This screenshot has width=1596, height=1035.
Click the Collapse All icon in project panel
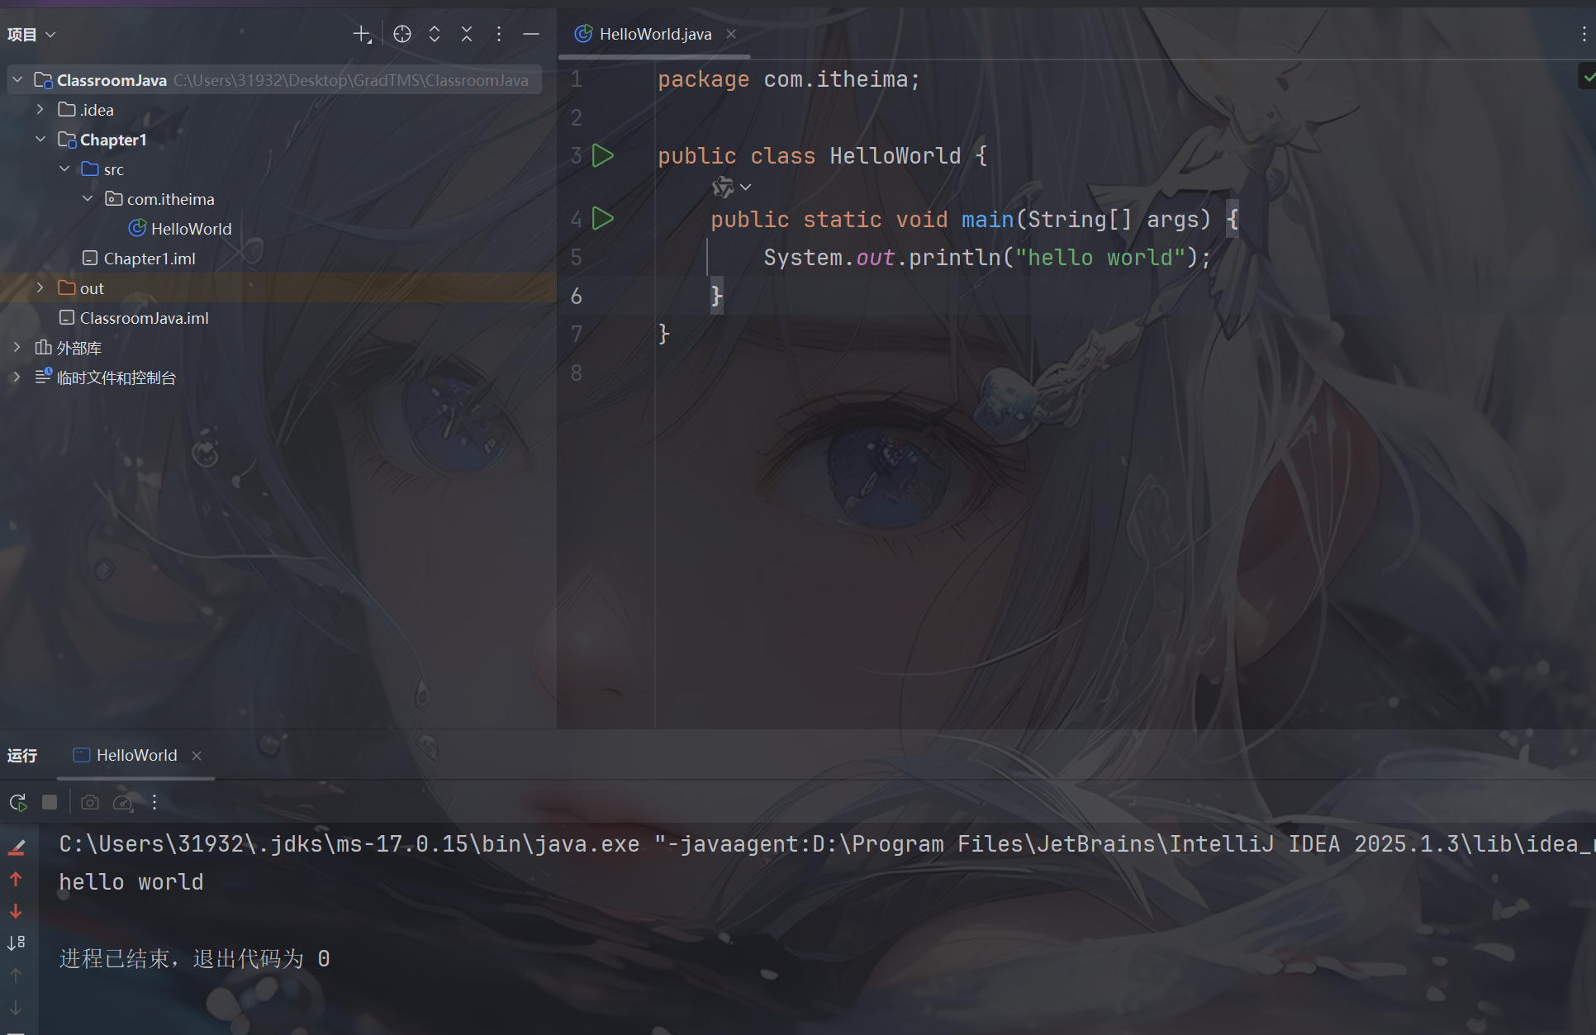coord(467,34)
